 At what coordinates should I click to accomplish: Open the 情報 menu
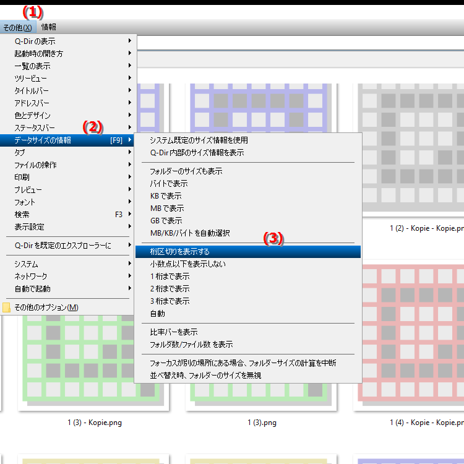(49, 27)
